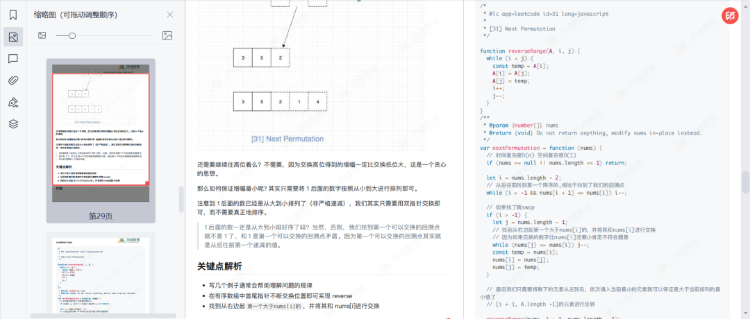This screenshot has height=319, width=750.
Task: Open the attachments paperclip icon
Action: (13, 80)
